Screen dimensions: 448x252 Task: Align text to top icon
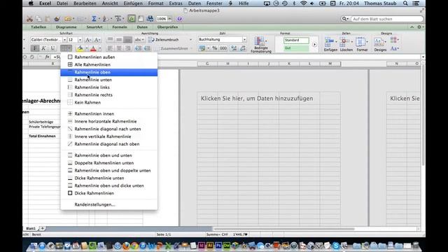[x=110, y=39]
